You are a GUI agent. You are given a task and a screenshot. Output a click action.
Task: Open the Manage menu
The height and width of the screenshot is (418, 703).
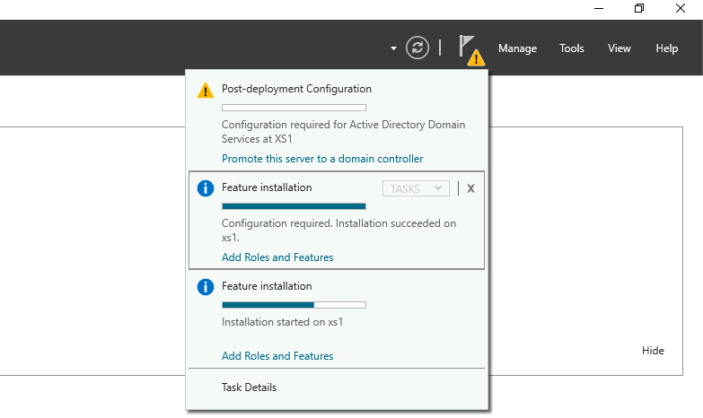[x=517, y=48]
